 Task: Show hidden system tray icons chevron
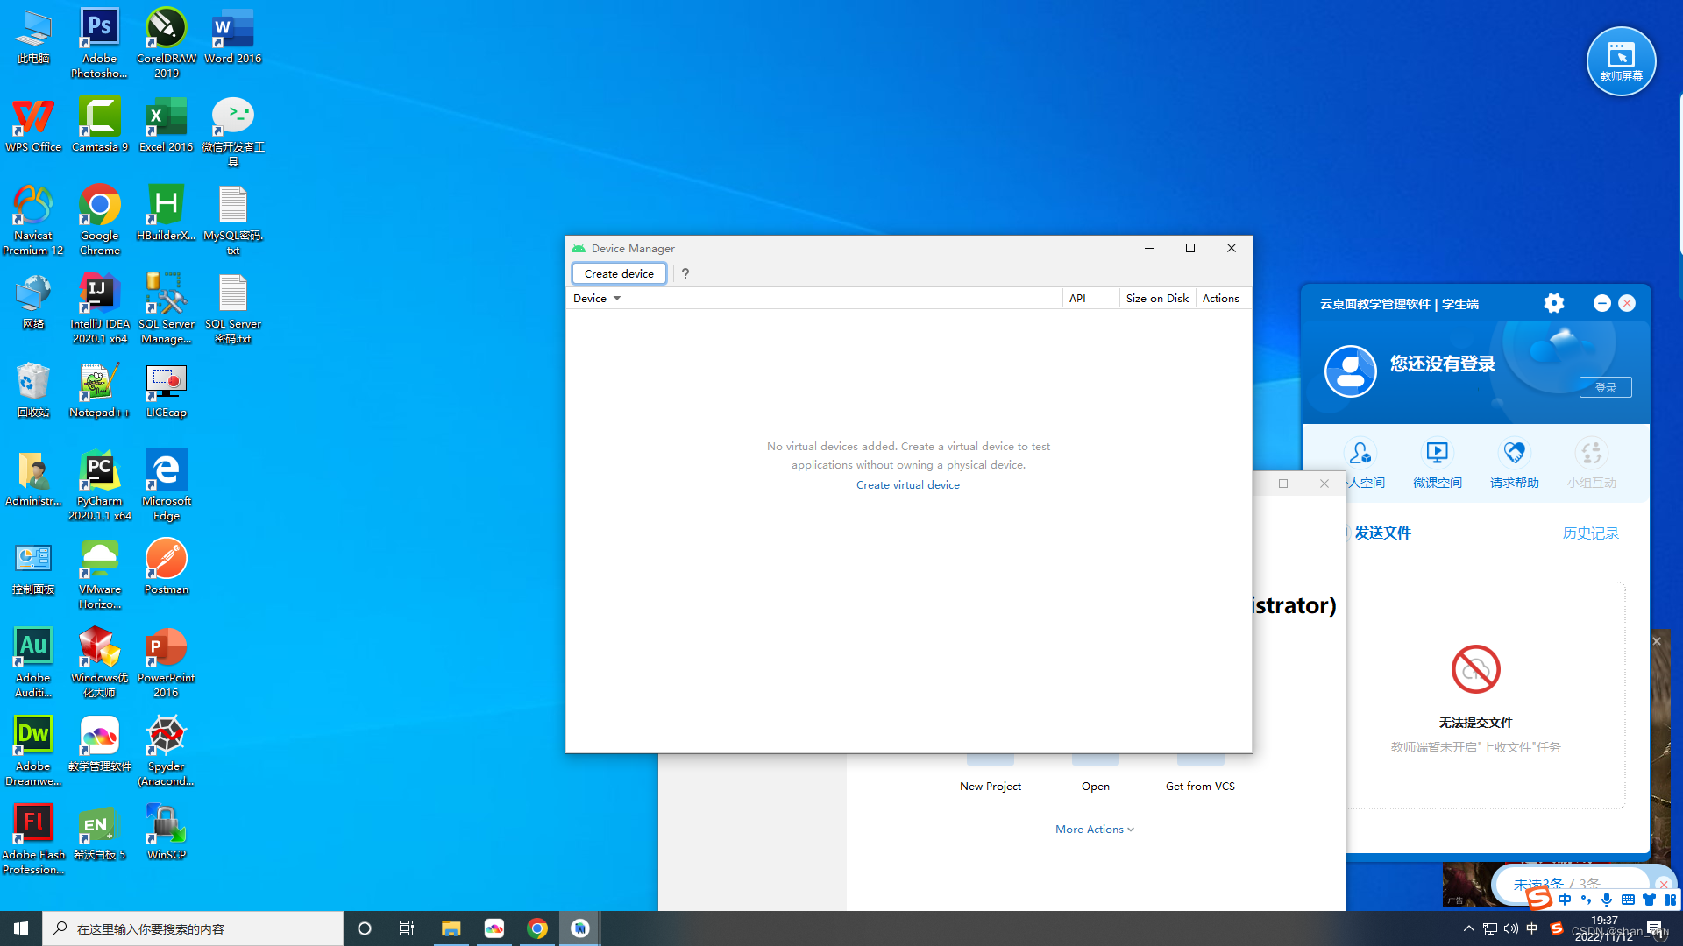(1468, 928)
